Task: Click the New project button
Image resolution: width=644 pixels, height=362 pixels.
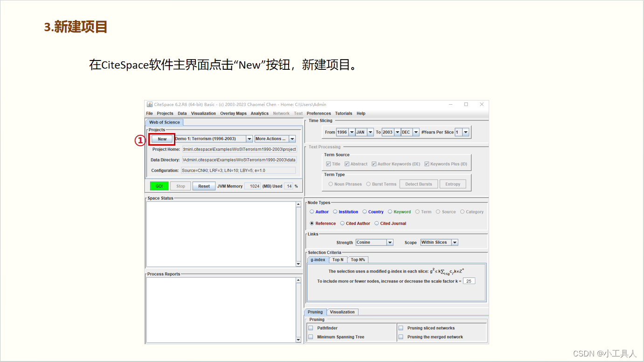Action: point(162,139)
